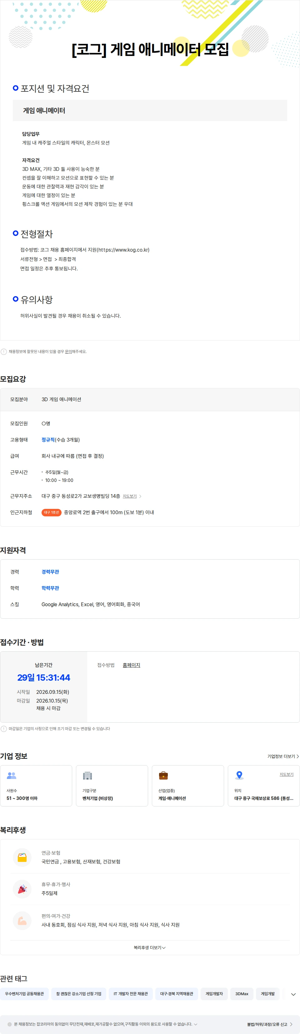Click the 회사 내규에 따름 salary text
The width and height of the screenshot is (300, 1034).
click(x=72, y=456)
